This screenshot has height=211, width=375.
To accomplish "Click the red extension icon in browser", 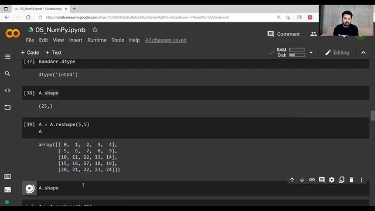I will [x=310, y=17].
